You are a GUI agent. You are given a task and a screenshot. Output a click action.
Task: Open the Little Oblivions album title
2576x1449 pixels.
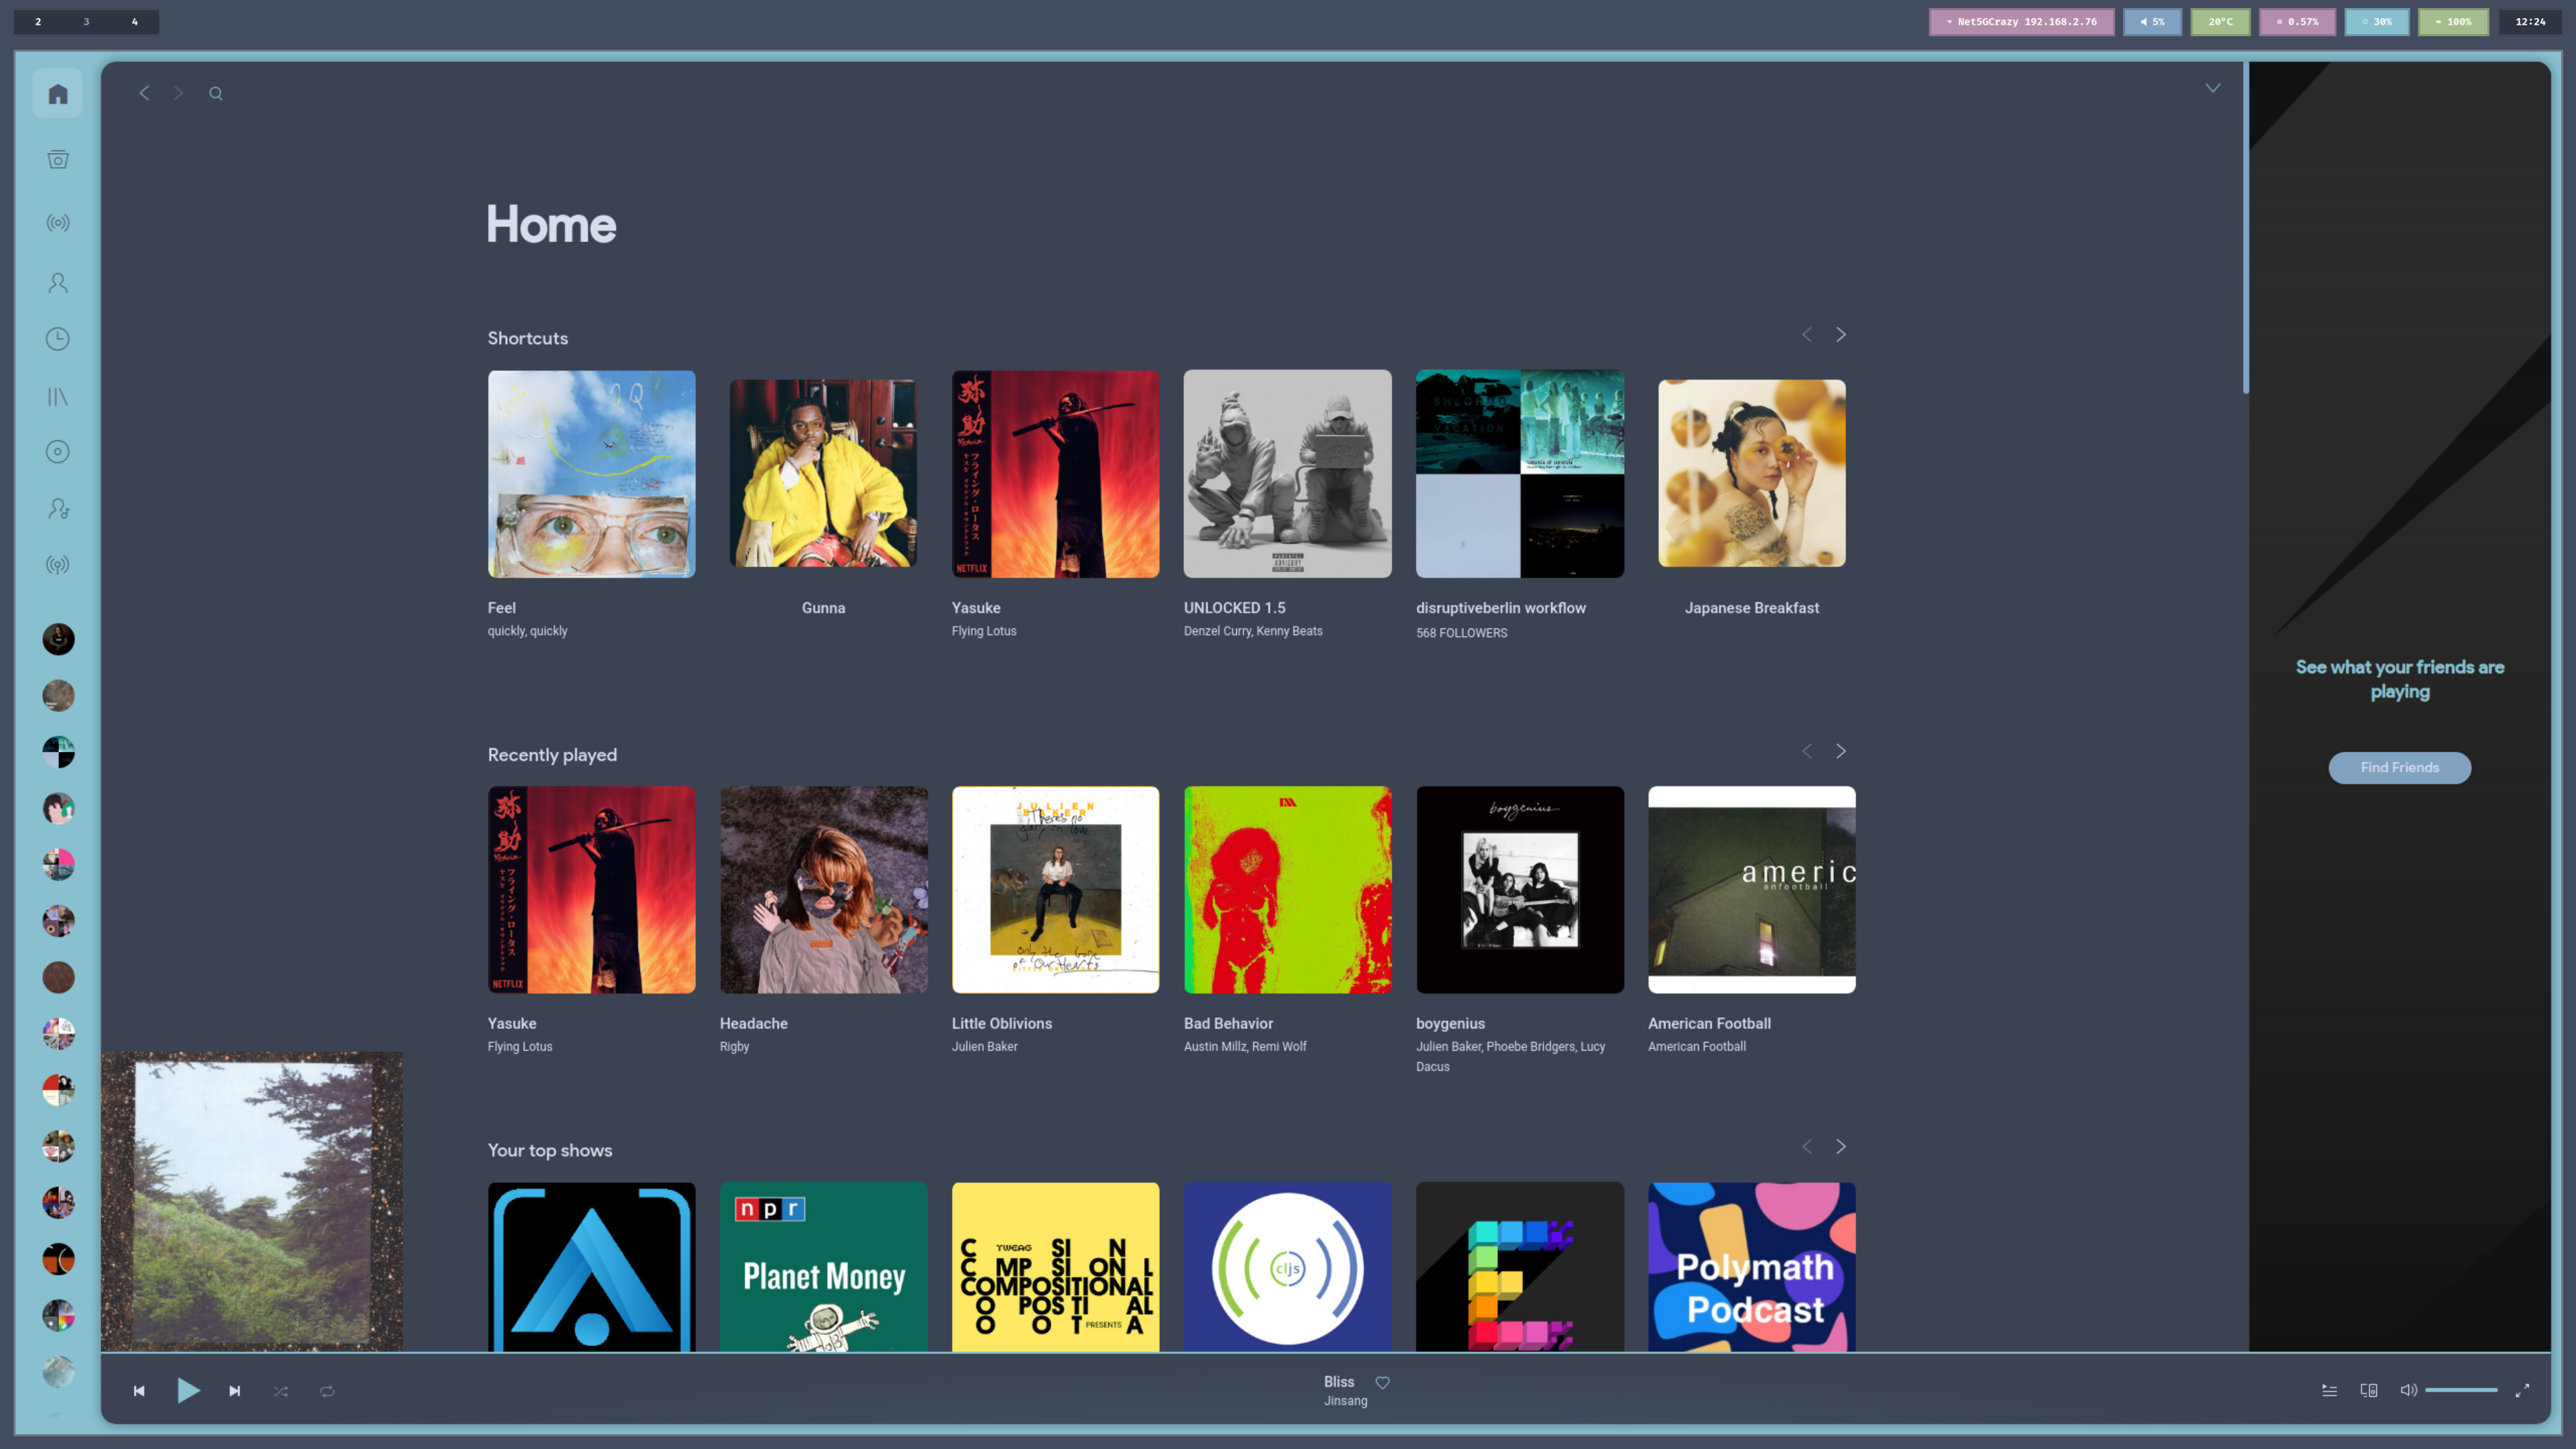1001,1023
